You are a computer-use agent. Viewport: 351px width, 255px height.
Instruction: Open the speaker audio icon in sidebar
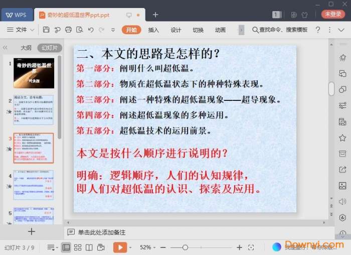pos(342,201)
